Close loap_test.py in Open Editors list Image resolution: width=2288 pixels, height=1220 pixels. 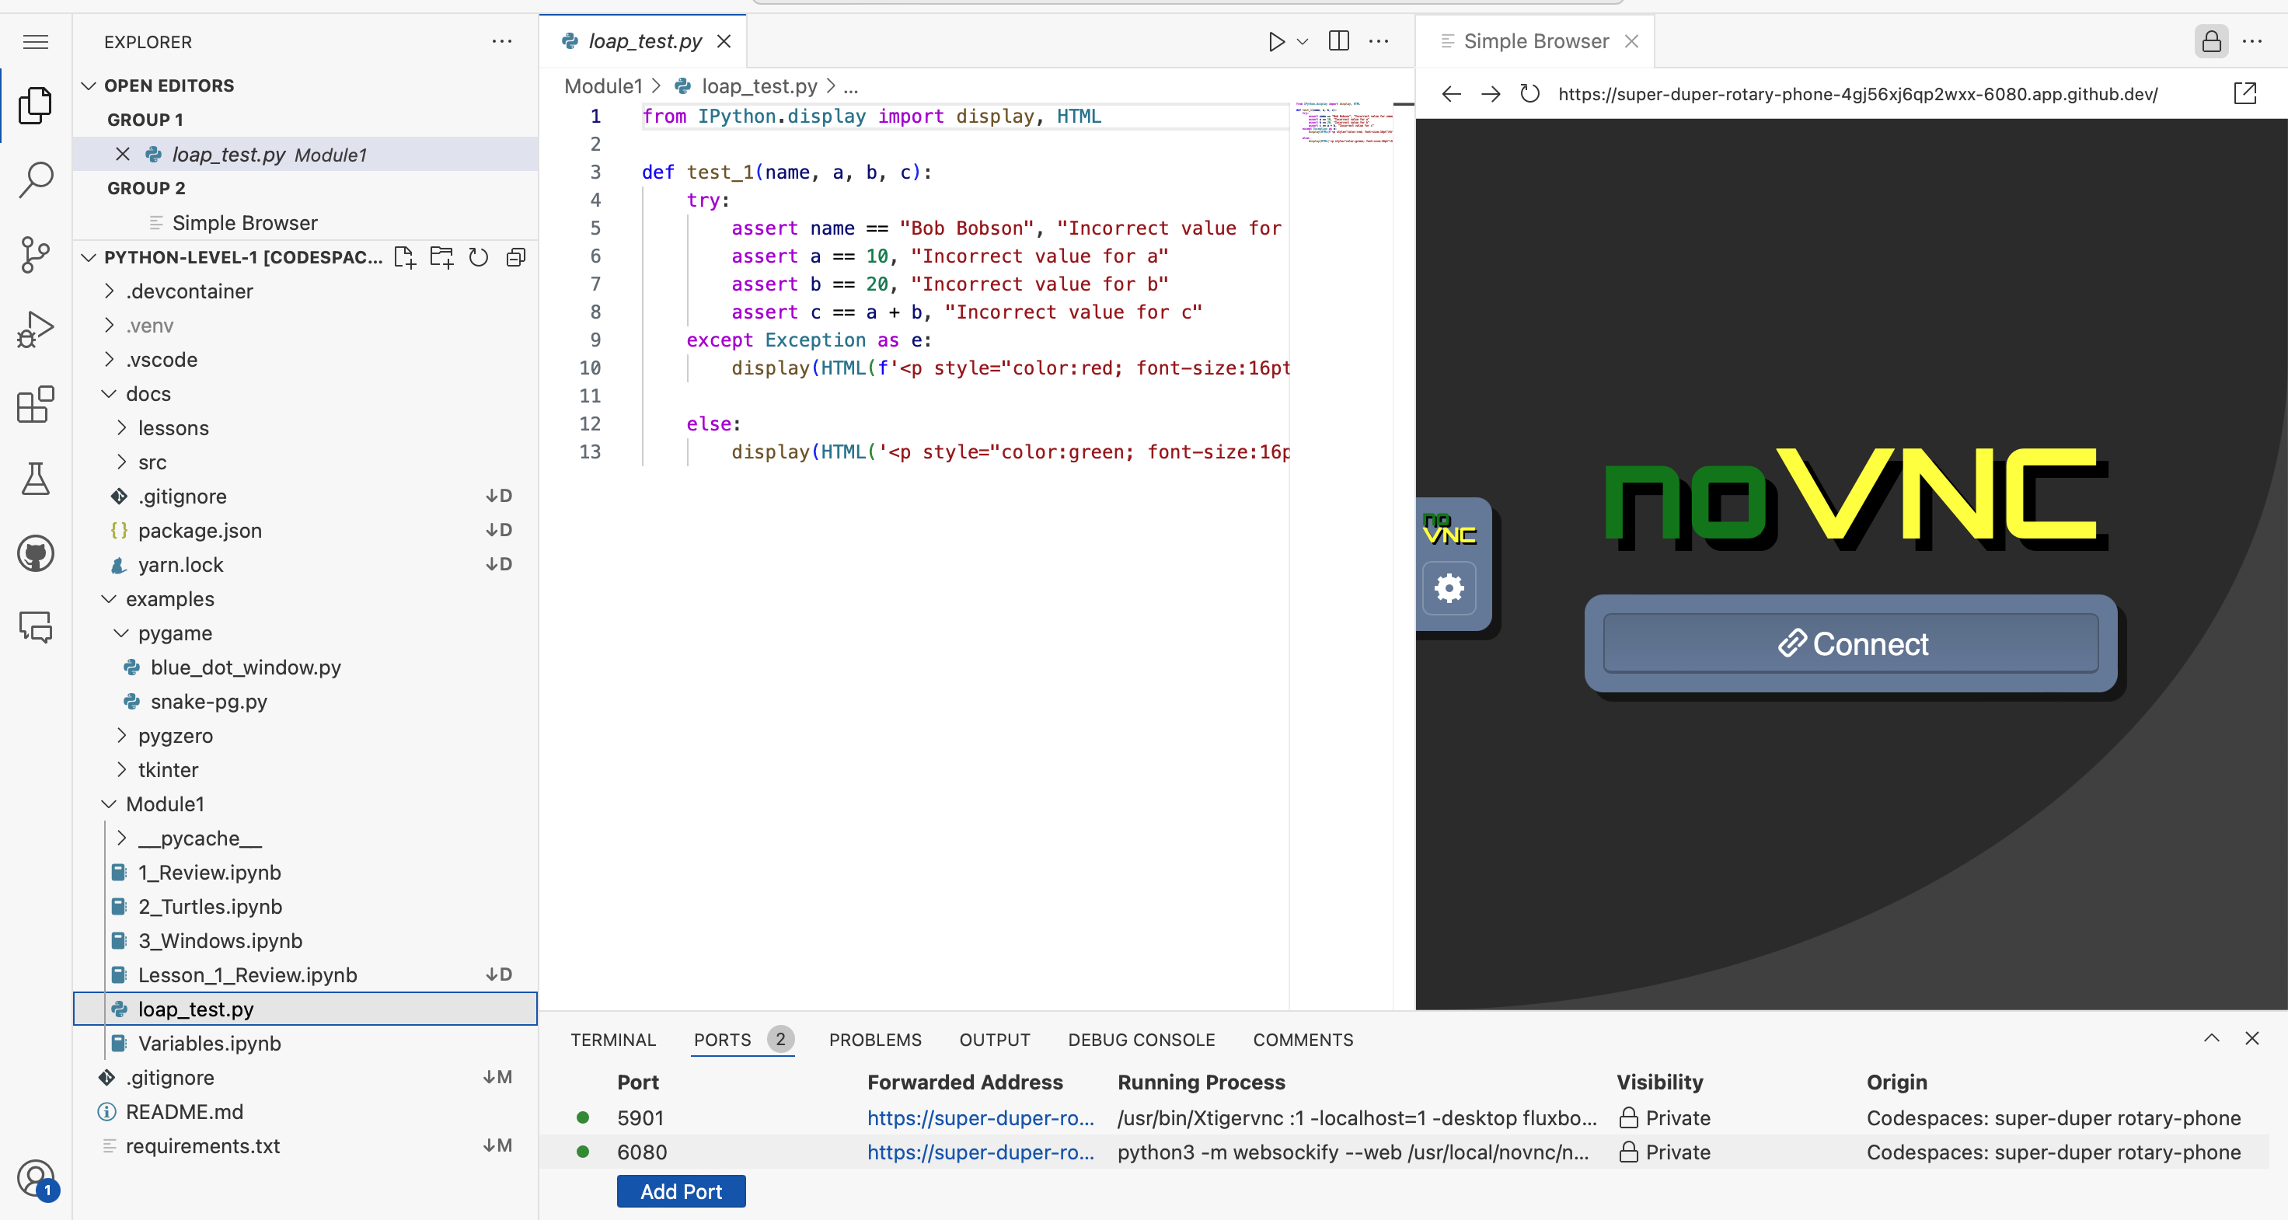123,155
